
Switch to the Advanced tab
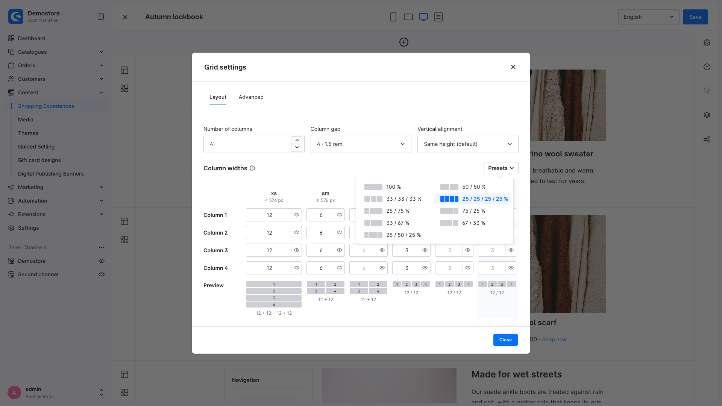[x=251, y=97]
